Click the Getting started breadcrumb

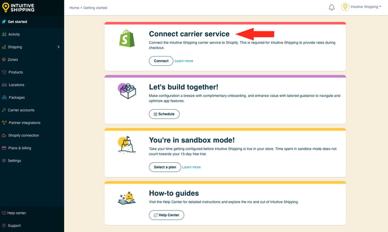96,8
